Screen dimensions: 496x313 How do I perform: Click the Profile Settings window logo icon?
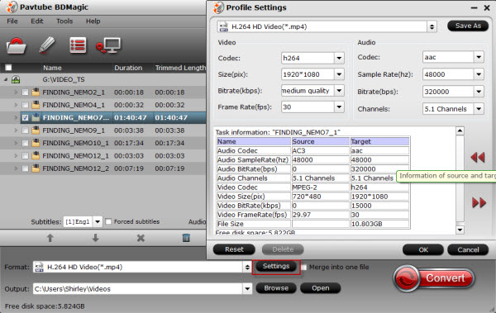coord(218,7)
